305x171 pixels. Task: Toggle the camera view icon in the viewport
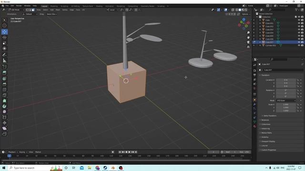pos(248,42)
